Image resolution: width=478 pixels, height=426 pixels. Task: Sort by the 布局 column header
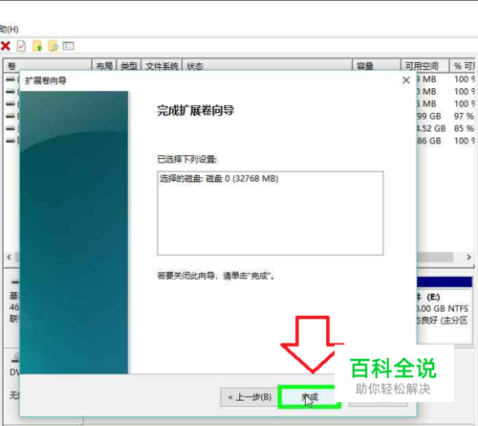pyautogui.click(x=104, y=66)
